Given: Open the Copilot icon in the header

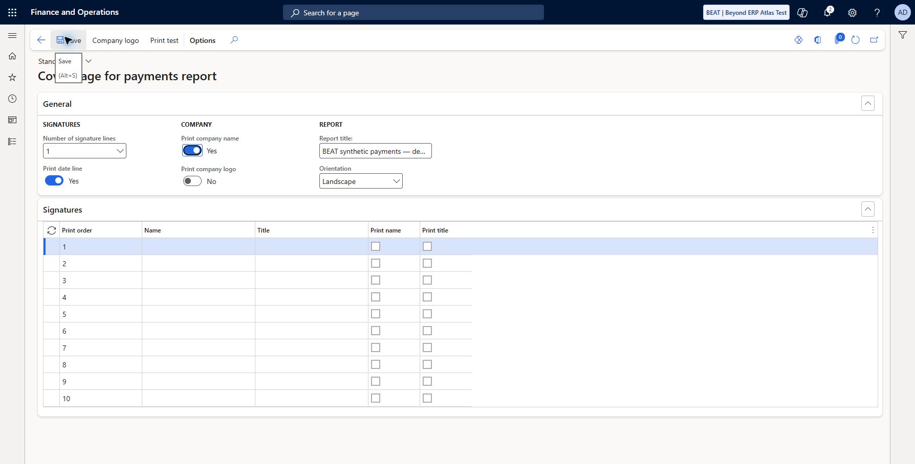Looking at the screenshot, I should 802,13.
